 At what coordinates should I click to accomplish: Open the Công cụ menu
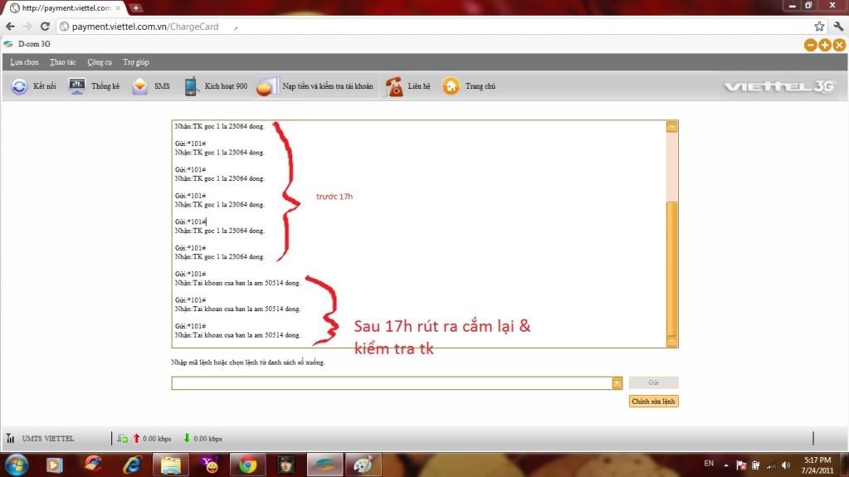(x=100, y=62)
